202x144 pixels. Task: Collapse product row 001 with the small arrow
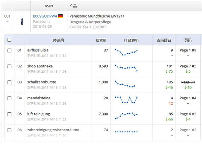tap(7, 22)
